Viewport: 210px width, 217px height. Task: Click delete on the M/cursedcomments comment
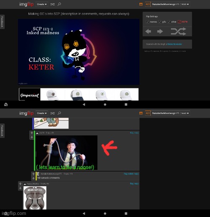click(x=131, y=174)
